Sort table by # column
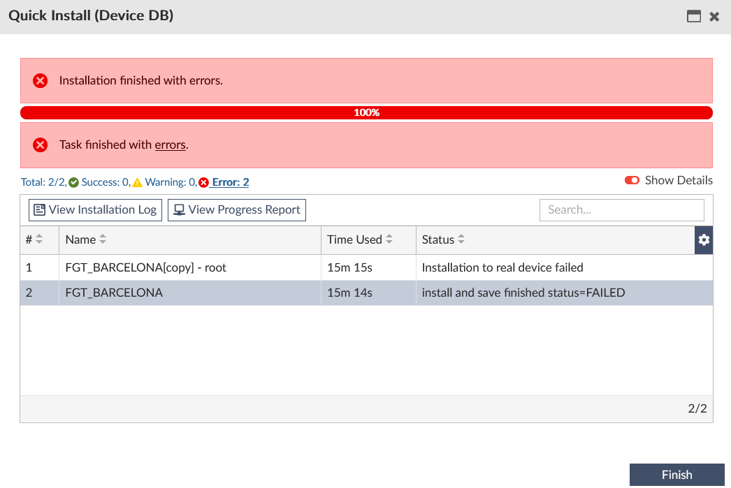The image size is (731, 488). point(39,239)
